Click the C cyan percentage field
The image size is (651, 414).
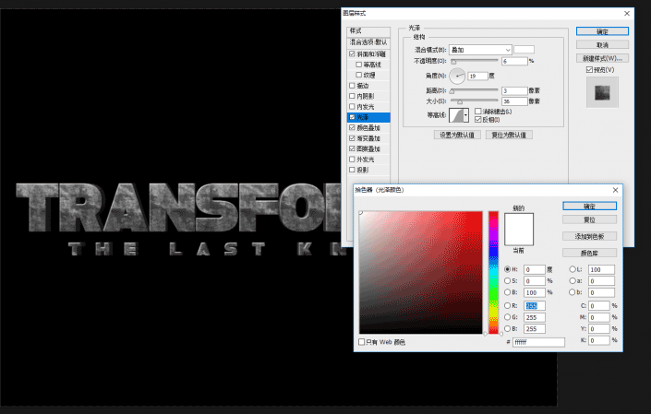(x=599, y=306)
